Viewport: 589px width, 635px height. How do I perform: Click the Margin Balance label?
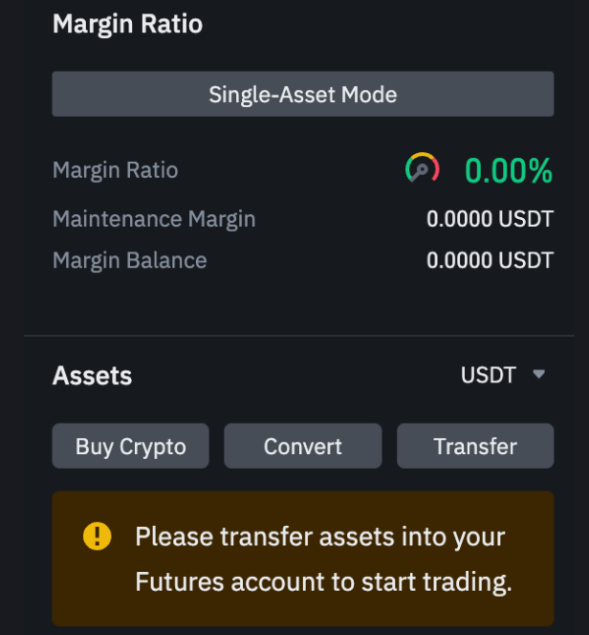pyautogui.click(x=129, y=260)
